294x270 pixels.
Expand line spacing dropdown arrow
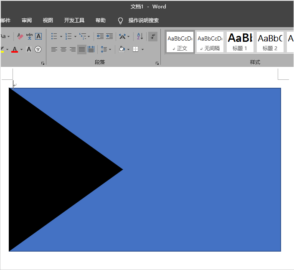point(110,50)
